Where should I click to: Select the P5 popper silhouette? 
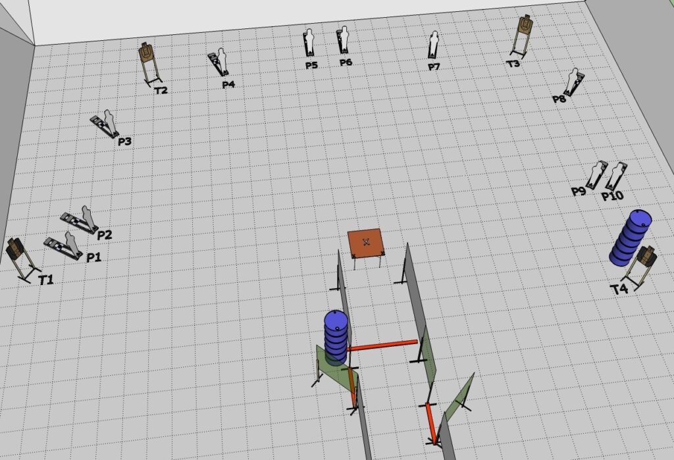point(309,41)
